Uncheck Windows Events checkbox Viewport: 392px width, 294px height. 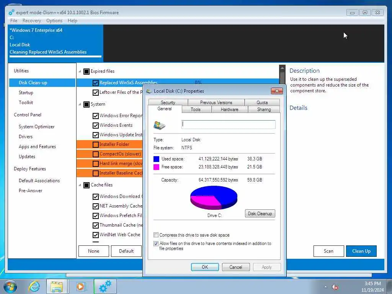[x=95, y=125]
